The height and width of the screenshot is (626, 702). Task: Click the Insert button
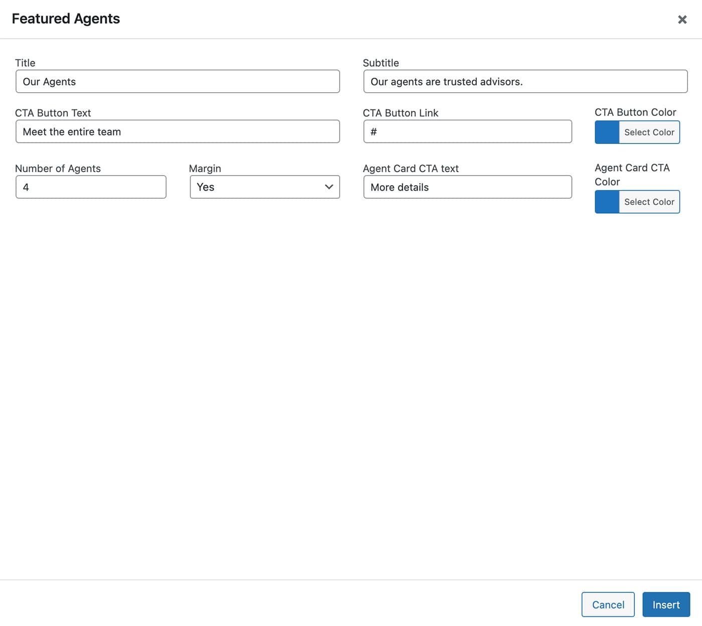(x=666, y=604)
